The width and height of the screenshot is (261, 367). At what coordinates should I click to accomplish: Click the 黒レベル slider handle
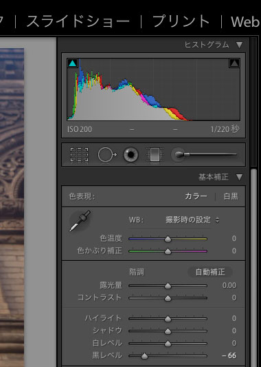[x=145, y=356]
